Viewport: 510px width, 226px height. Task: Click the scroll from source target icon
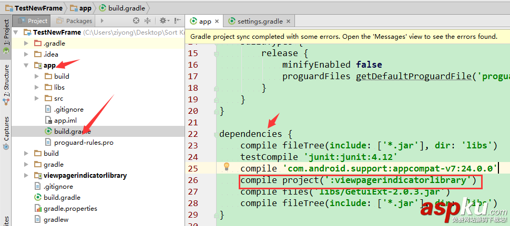click(x=136, y=21)
